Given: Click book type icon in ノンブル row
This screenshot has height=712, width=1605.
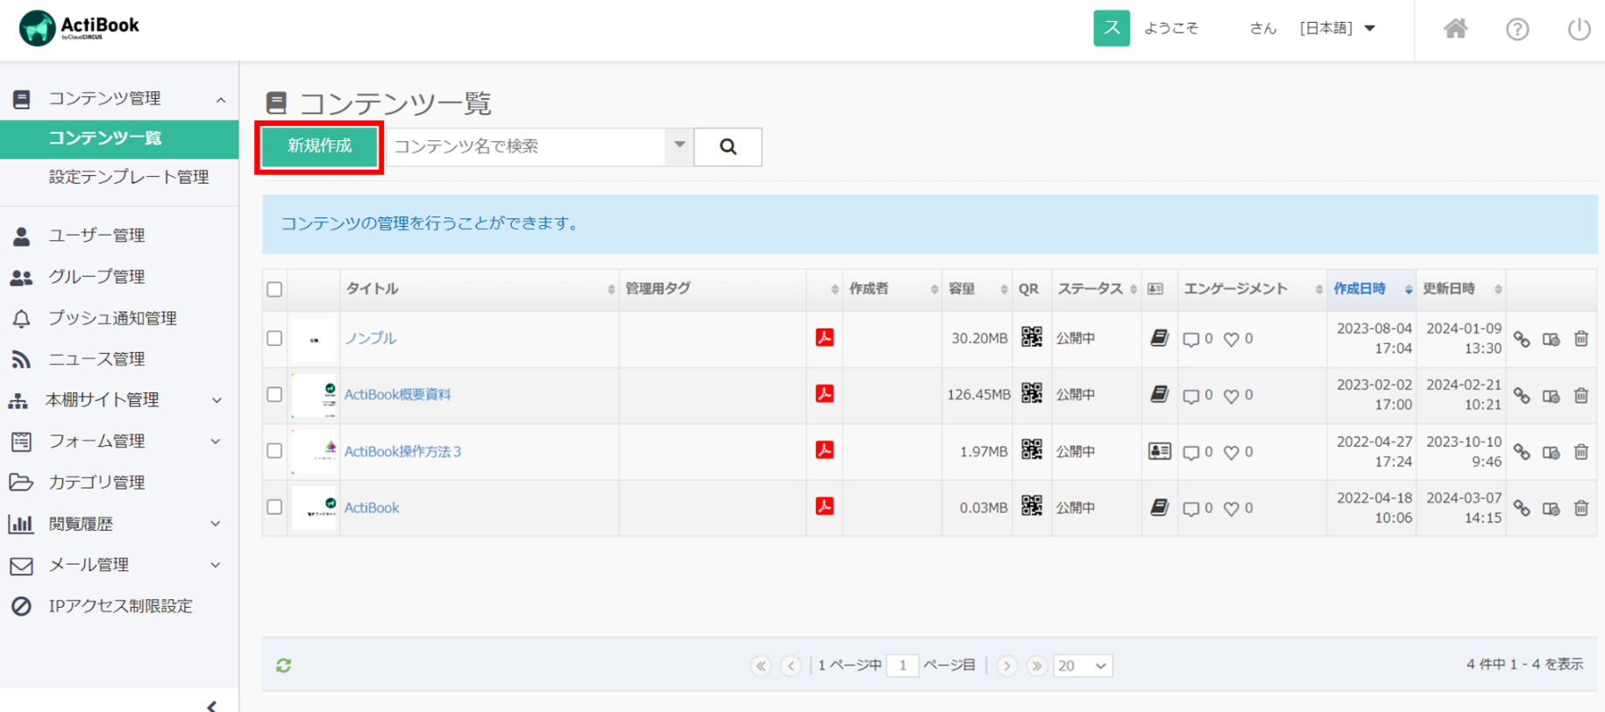Looking at the screenshot, I should point(1159,338).
